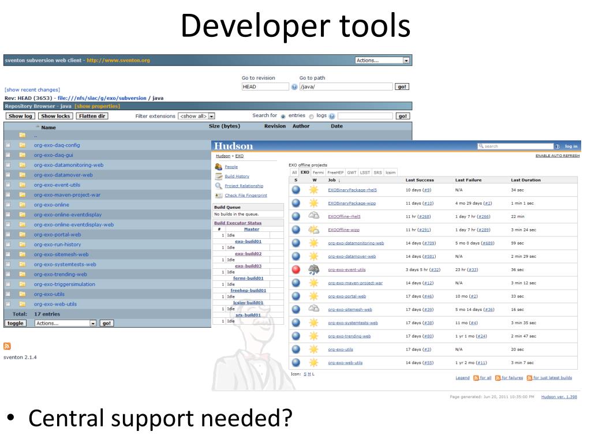Open the org-exo-datamonitoring-web job link in Hudson
591x443 pixels.
[x=356, y=243]
